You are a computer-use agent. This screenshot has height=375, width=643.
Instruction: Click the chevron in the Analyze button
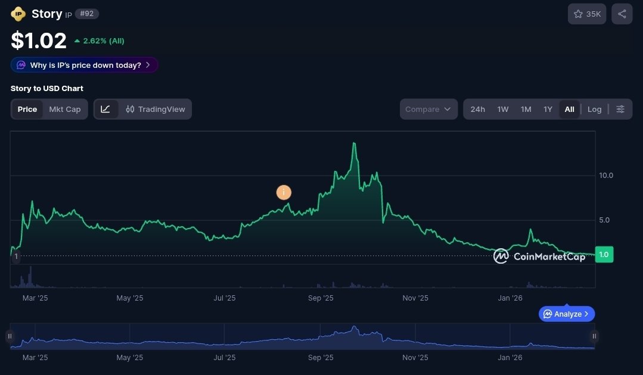(x=586, y=314)
